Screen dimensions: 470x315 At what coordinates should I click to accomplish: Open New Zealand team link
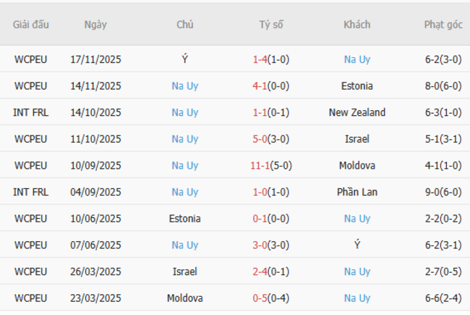(357, 112)
